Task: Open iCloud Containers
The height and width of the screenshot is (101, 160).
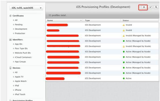Action: [23, 57]
